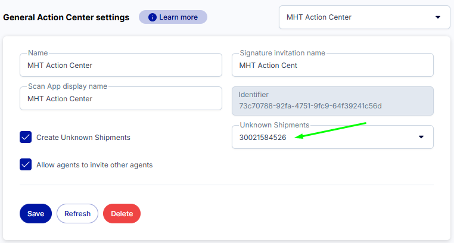Click the read-only Identifier field
Image resolution: width=454 pixels, height=243 pixels.
332,101
